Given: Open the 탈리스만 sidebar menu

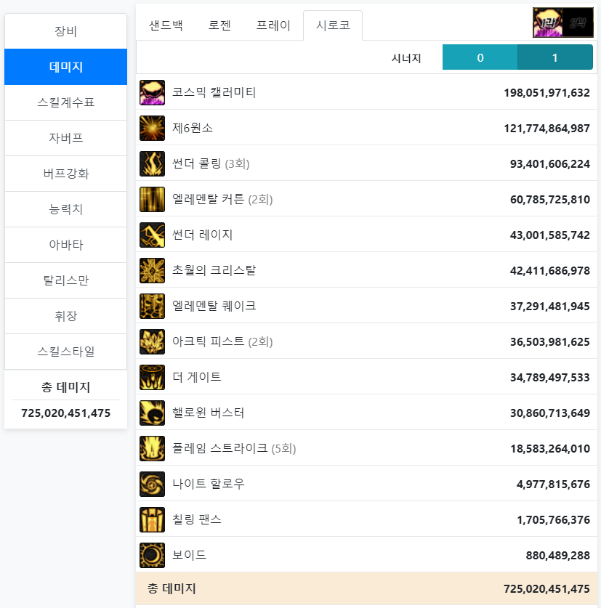Looking at the screenshot, I should point(65,280).
